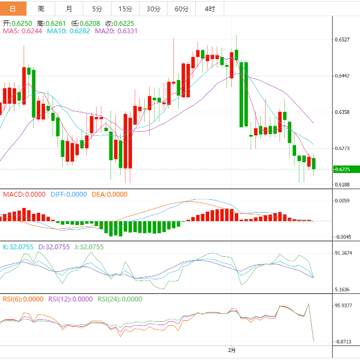Switch chart to 5分 interval
This screenshot has height=360, width=360.
click(97, 9)
